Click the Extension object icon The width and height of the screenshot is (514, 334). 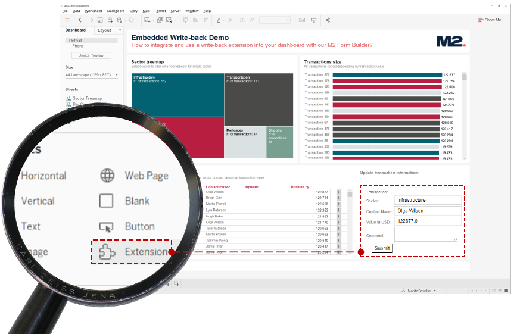[x=107, y=252]
